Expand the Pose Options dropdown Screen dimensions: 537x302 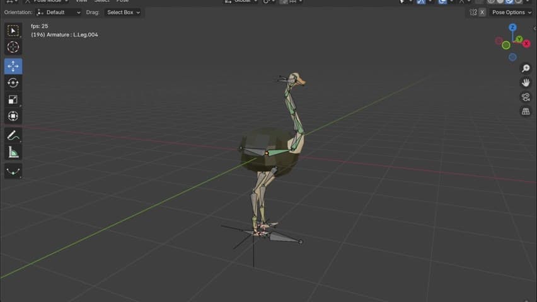[511, 13]
